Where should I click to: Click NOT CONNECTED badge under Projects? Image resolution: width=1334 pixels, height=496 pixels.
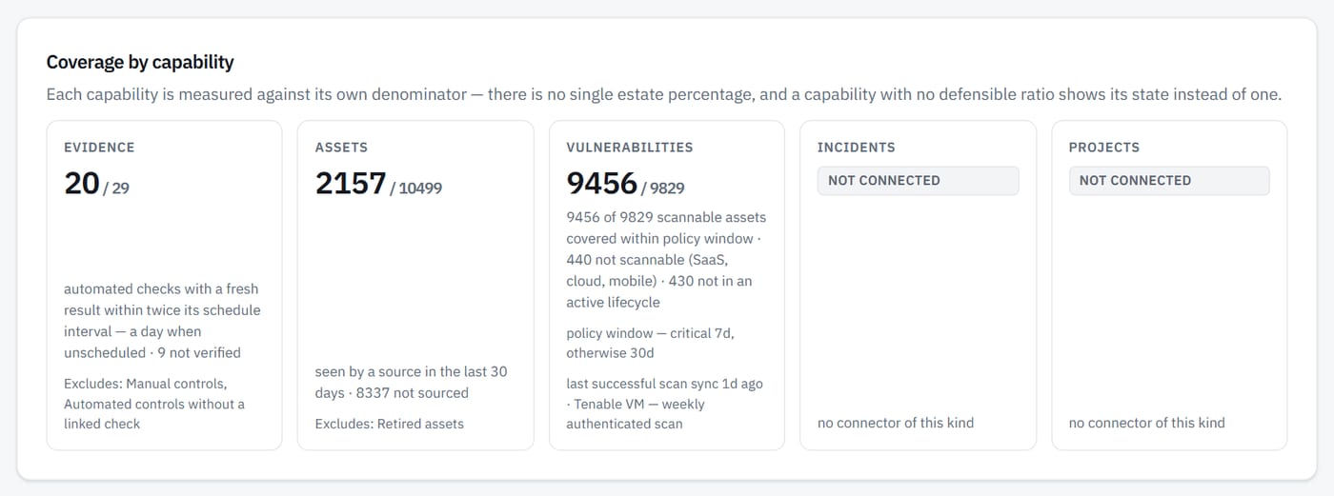(1169, 181)
